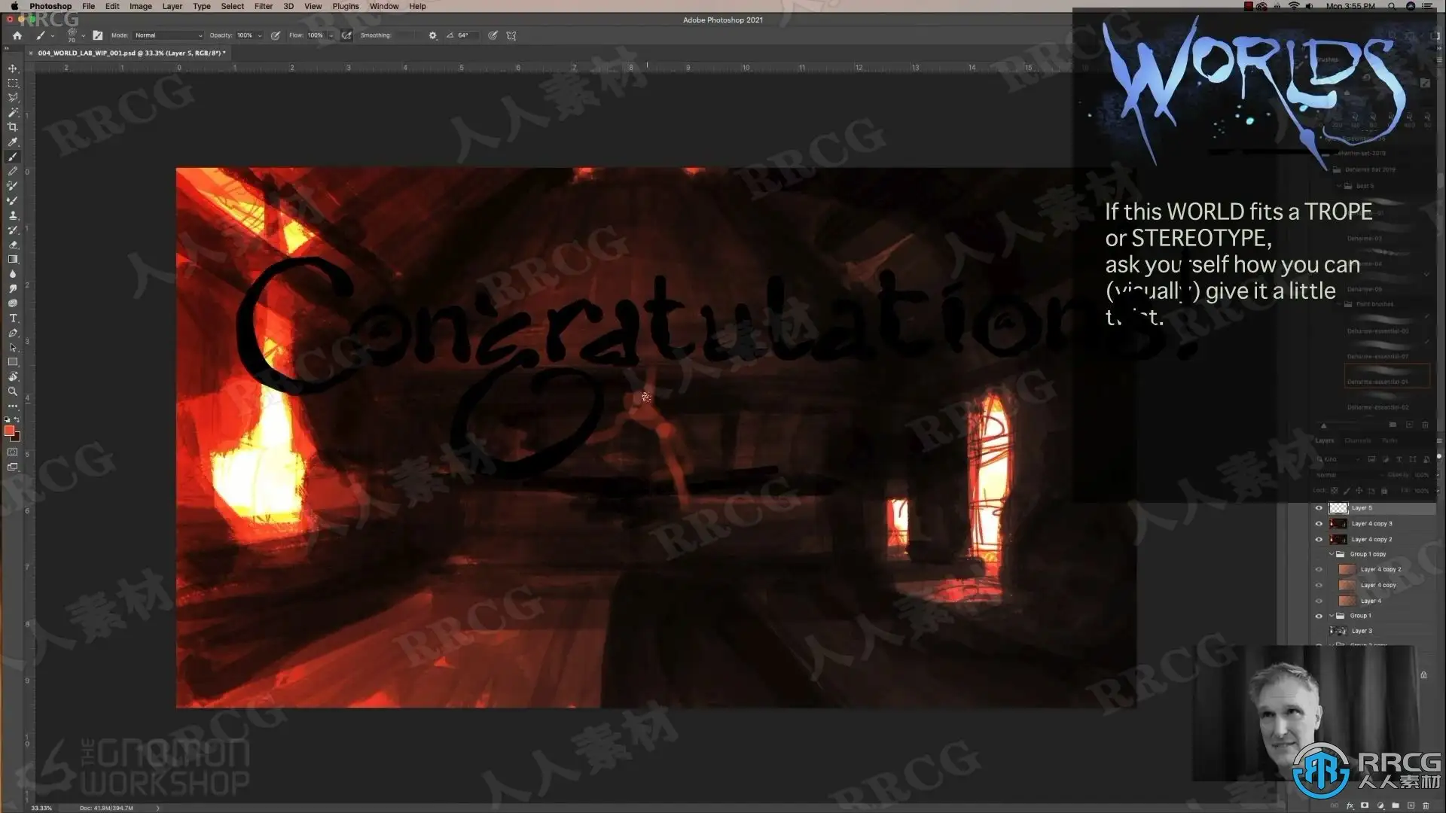Image resolution: width=1446 pixels, height=813 pixels.
Task: Open the brush Mode dropdown
Action: (168, 35)
